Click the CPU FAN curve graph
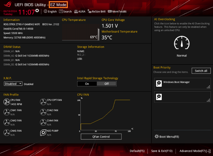 pos(105,114)
